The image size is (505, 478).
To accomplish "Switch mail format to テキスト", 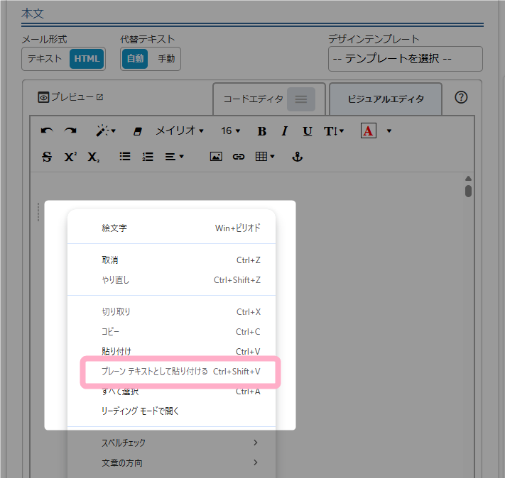I will click(x=45, y=59).
